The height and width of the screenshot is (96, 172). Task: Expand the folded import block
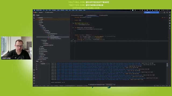click(x=80, y=20)
